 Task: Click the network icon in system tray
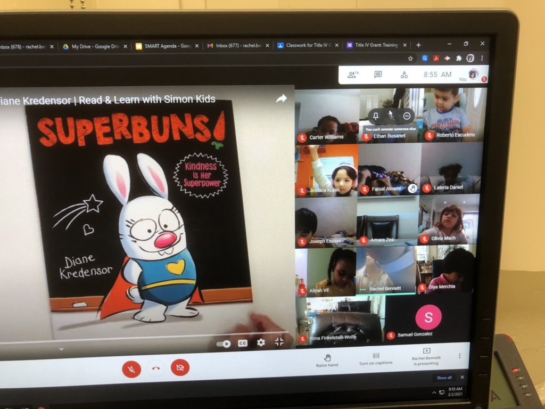click(442, 392)
